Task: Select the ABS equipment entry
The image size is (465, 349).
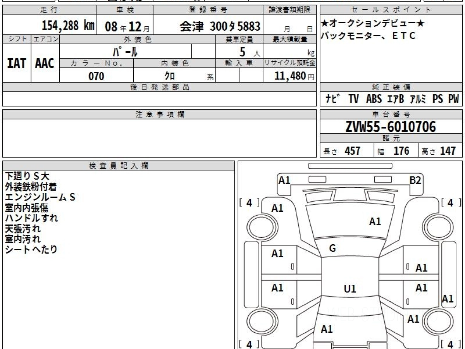Action: click(374, 99)
